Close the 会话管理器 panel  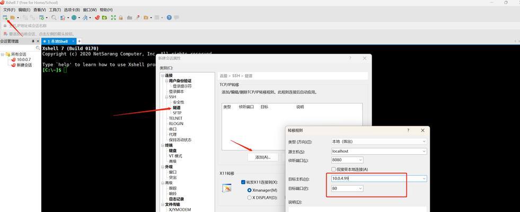coord(38,41)
